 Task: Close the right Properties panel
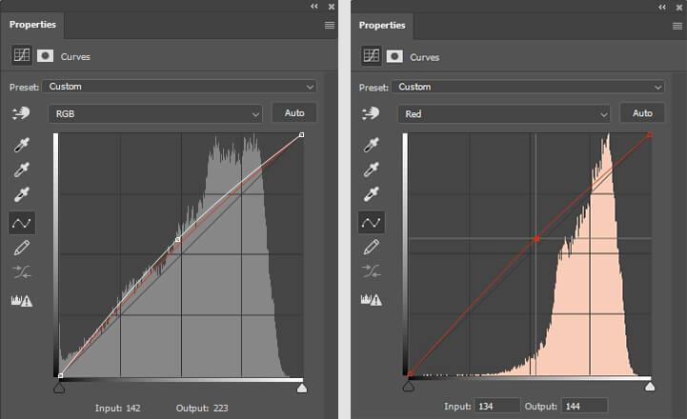coord(679,8)
